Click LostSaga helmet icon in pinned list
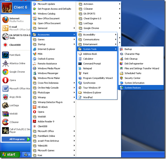Screen dimensions: 166x159 (5, 105)
